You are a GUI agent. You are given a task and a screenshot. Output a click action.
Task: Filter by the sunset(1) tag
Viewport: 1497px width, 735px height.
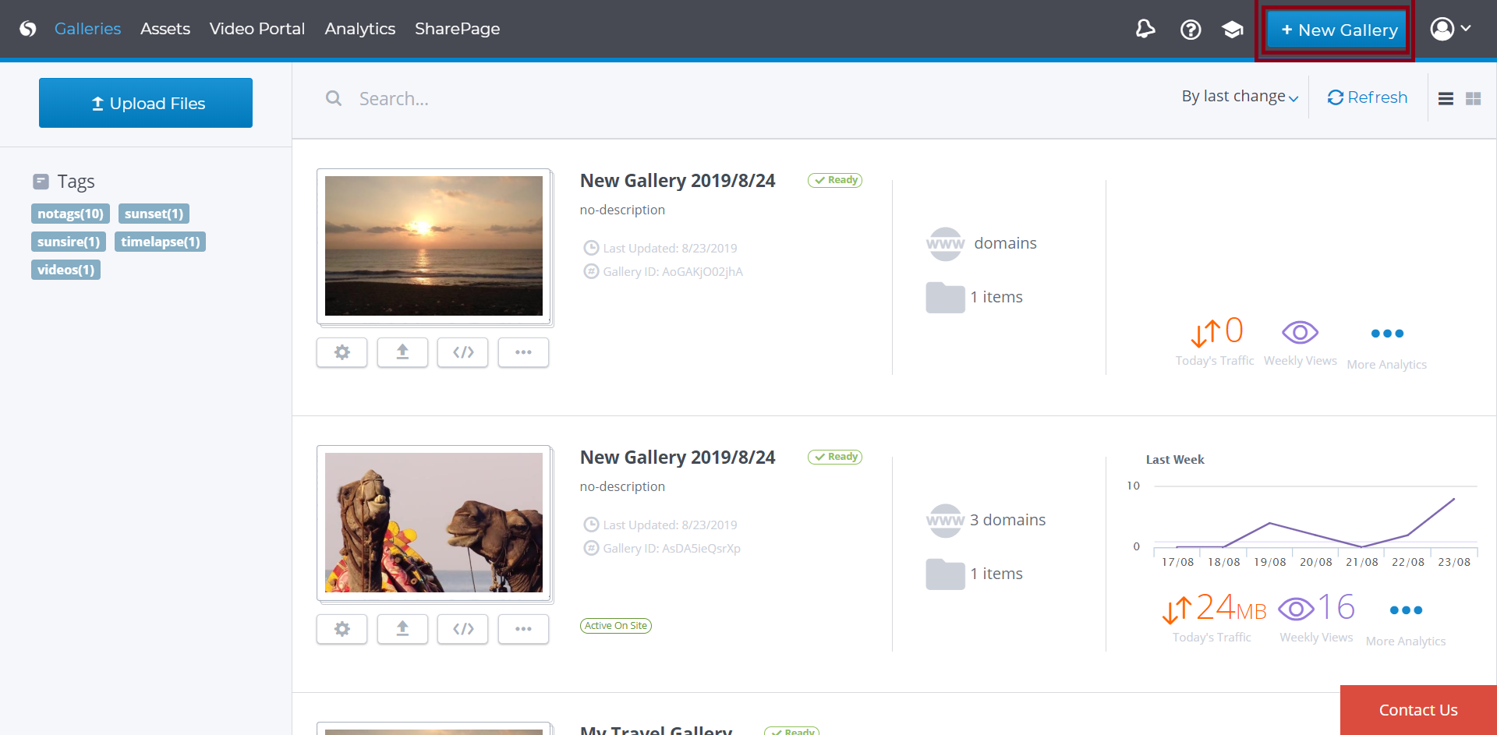pos(154,214)
